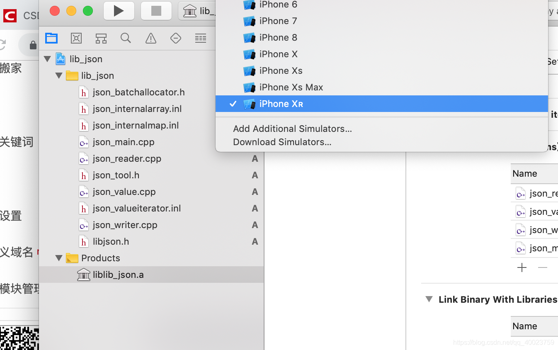Click the 关键词 text in the browser page

coord(16,142)
